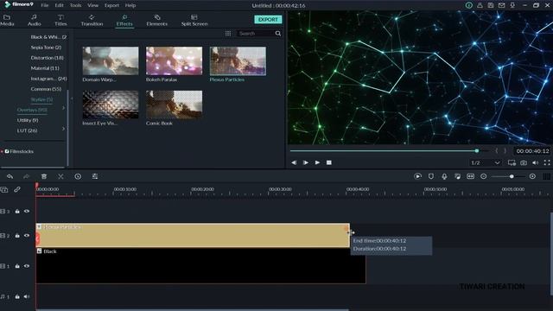
Task: Select the Stylize (5) category
Action: (41, 99)
